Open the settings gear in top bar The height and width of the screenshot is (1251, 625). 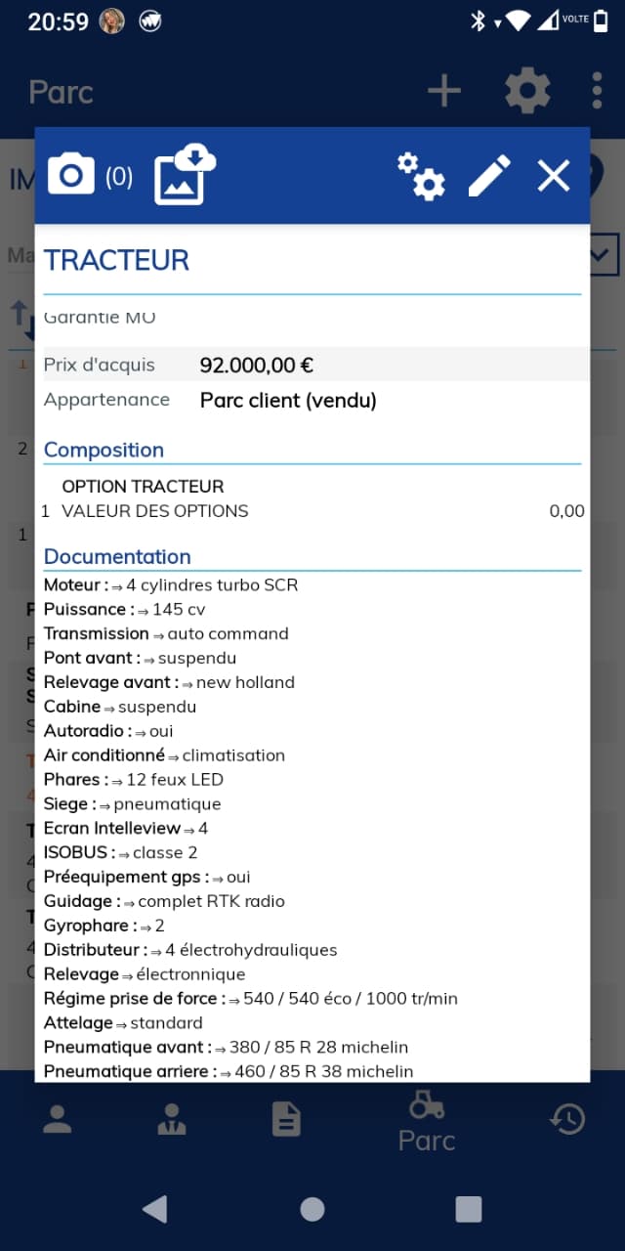pyautogui.click(x=527, y=92)
